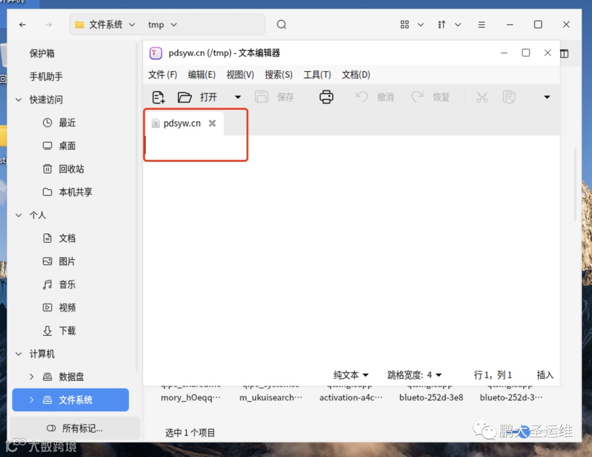Open 保护箱 in sidebar
Image resolution: width=592 pixels, height=457 pixels.
click(x=42, y=53)
